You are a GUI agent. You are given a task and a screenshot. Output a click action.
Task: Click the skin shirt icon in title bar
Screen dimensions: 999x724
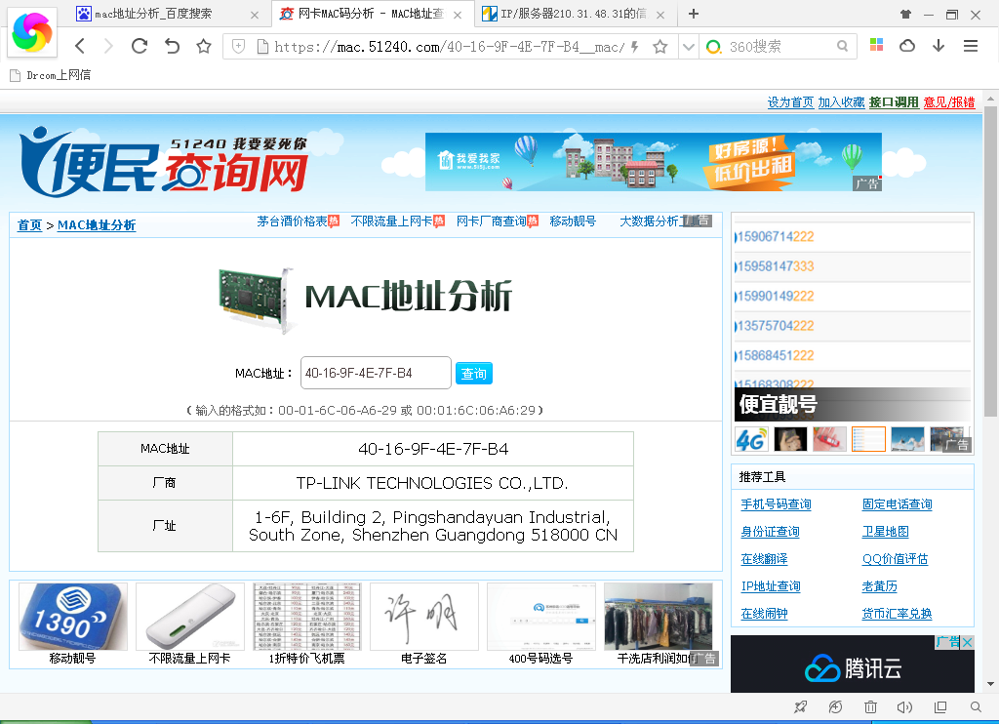tap(905, 14)
